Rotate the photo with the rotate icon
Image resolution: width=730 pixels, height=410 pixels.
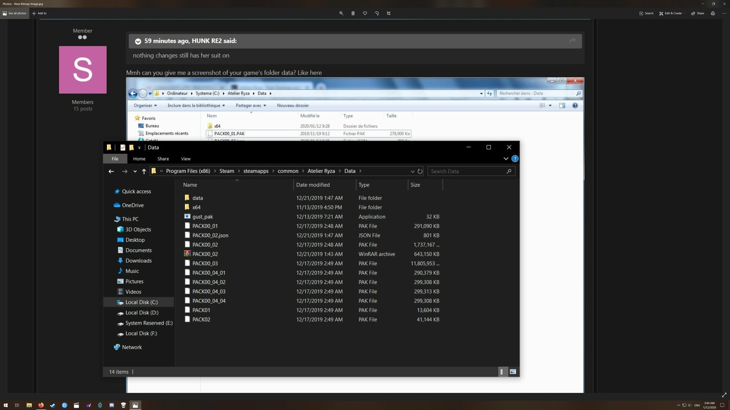tap(377, 13)
